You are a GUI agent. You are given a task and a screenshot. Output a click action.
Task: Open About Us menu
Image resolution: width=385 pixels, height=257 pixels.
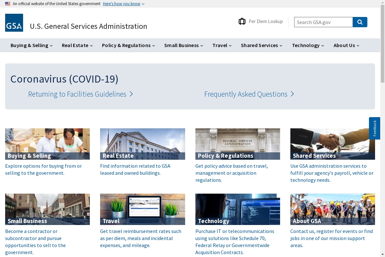pyautogui.click(x=346, y=45)
